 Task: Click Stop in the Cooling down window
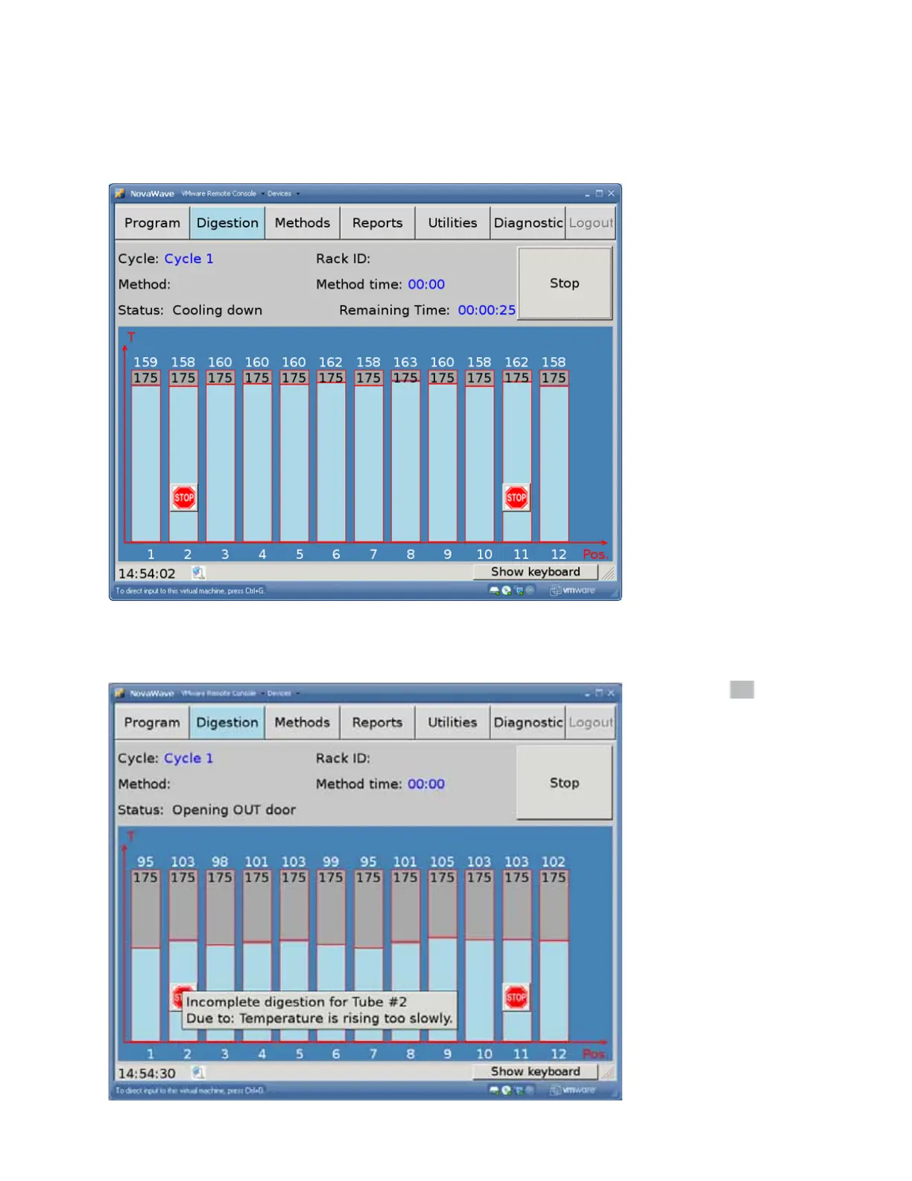pos(565,283)
